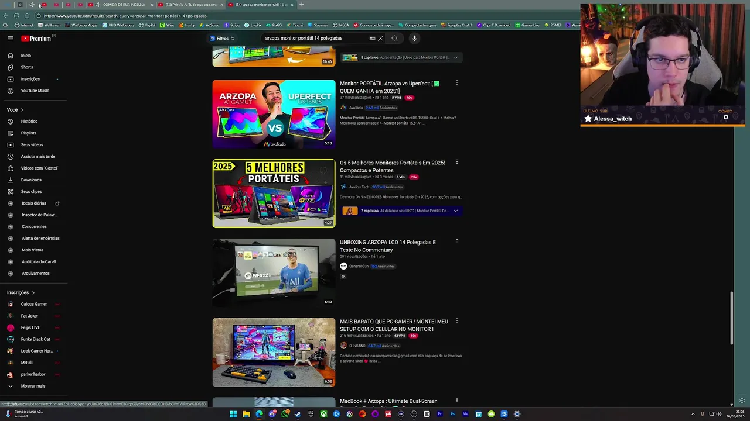The height and width of the screenshot is (421, 750).
Task: Open MAIS BARATO QUE PC GAMER video title
Action: [x=394, y=325]
